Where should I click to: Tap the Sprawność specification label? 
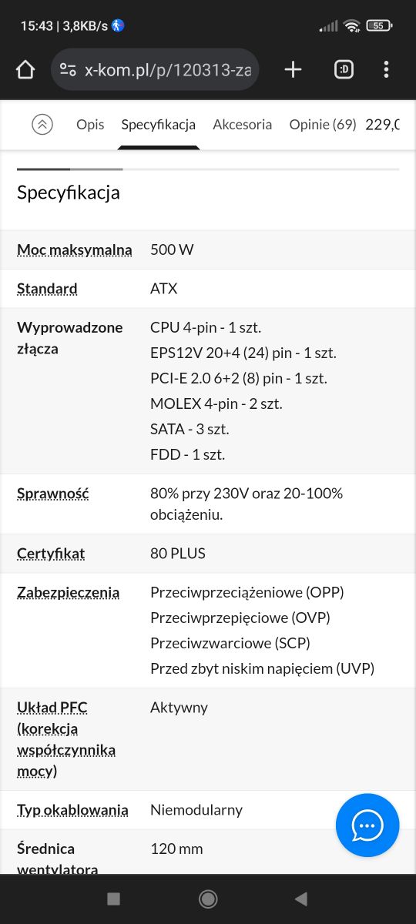(53, 494)
